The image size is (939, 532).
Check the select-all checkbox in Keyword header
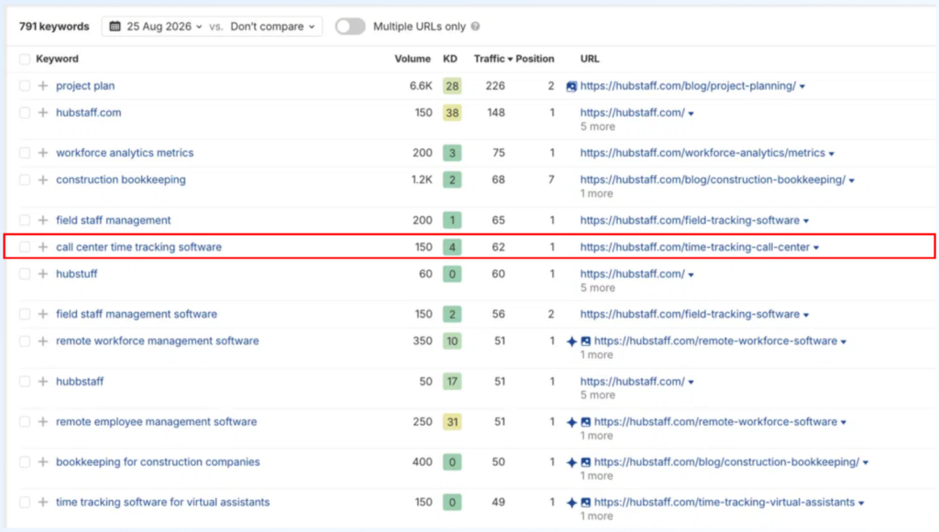point(25,60)
